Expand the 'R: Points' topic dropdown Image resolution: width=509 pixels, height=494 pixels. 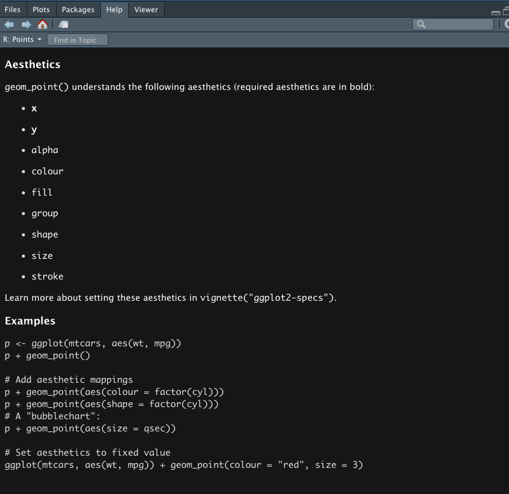tap(23, 39)
